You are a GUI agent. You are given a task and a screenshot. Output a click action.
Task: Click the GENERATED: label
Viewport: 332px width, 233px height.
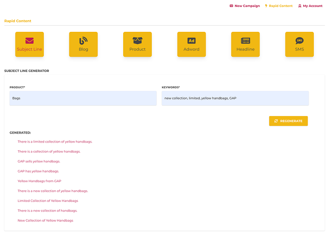click(20, 133)
